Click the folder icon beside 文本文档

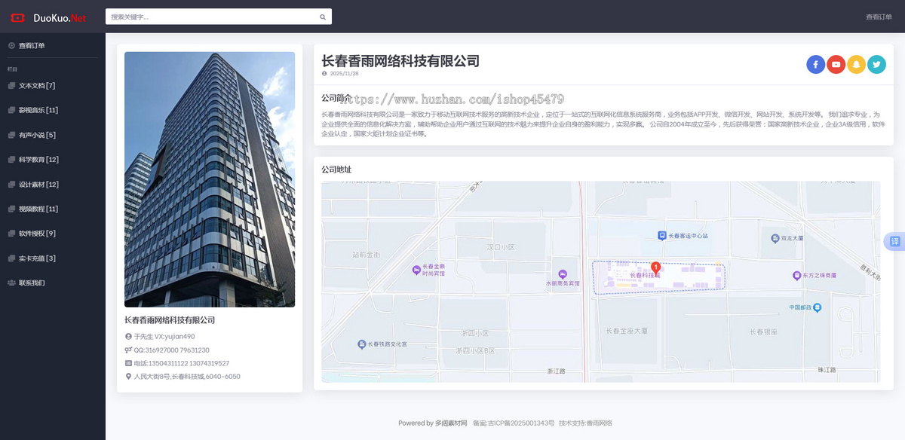11,86
